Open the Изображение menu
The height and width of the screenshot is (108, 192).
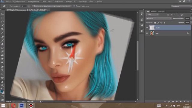[x=33, y=2]
